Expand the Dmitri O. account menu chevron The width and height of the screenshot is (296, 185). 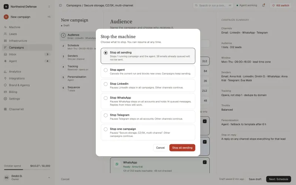point(49,178)
